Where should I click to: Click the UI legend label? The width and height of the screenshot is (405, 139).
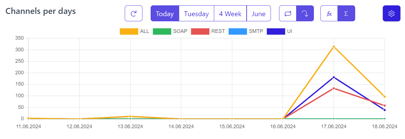tap(289, 31)
